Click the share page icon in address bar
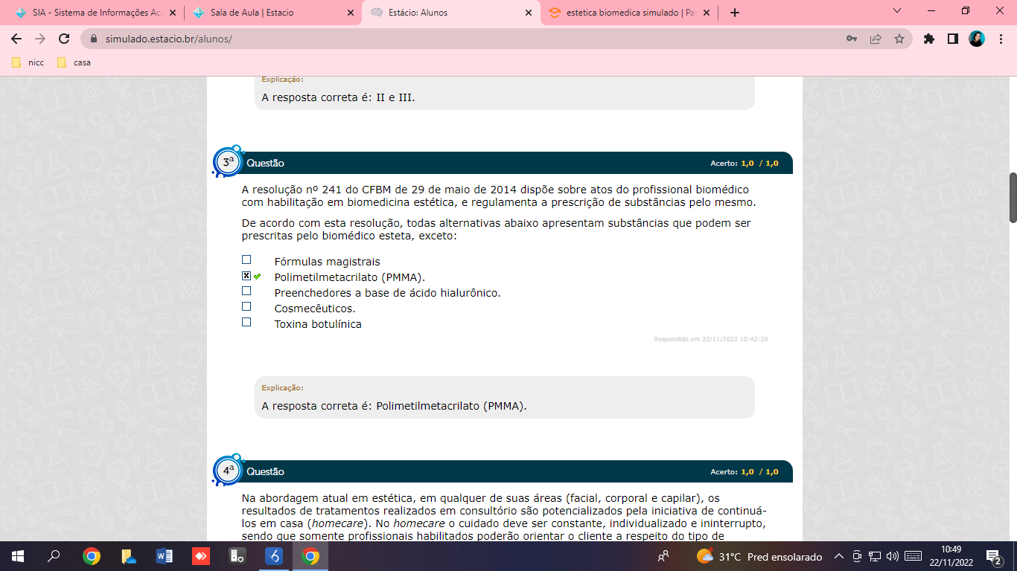This screenshot has height=571, width=1017. pos(876,39)
